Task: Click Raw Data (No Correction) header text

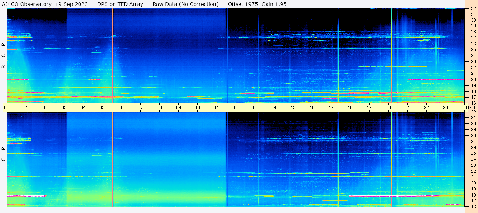Action: coord(185,4)
